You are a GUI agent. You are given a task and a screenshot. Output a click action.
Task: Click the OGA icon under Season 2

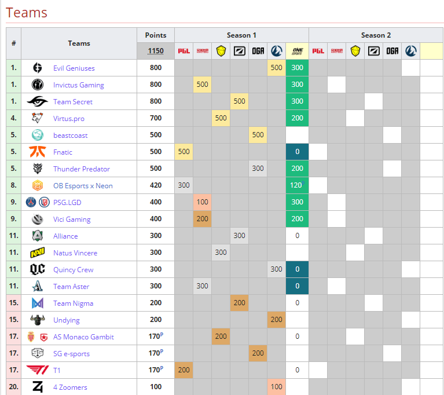click(392, 51)
